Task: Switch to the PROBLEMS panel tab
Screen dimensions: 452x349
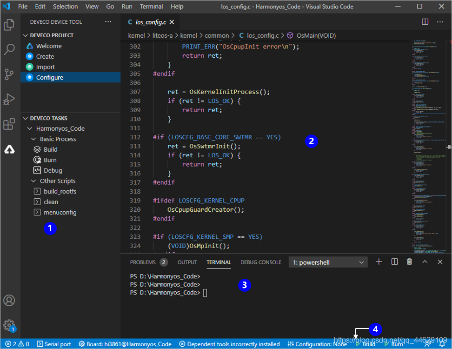Action: [148, 262]
